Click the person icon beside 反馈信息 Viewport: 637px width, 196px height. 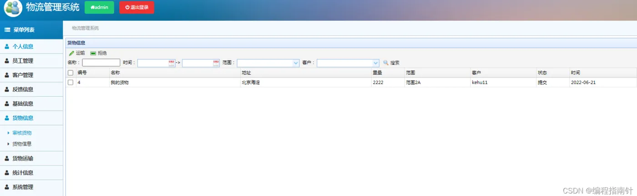(x=7, y=89)
